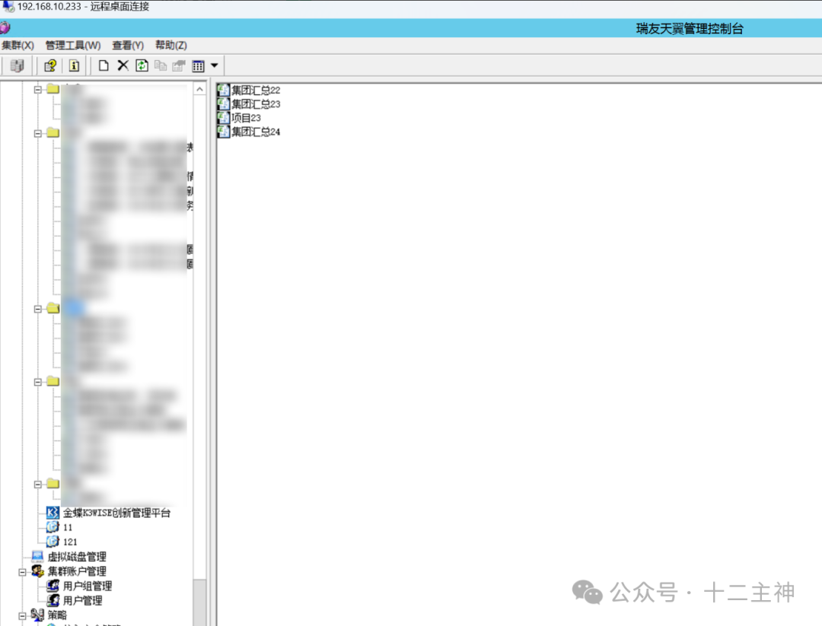The image size is (822, 626).
Task: Click the help question-mark toolbar icon
Action: 50,65
